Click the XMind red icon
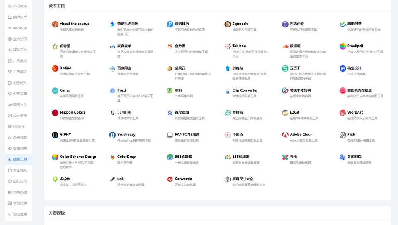This screenshot has height=225, width=398. tap(55, 68)
